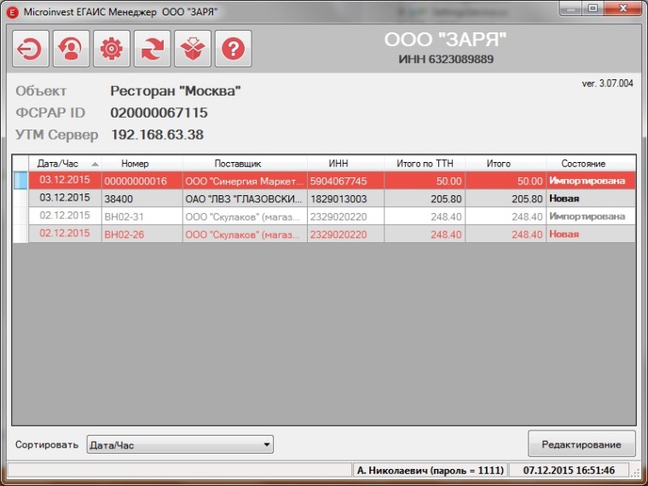Image resolution: width=648 pixels, height=486 pixels.
Task: Open the Сортировать dropdown
Action: (x=180, y=445)
